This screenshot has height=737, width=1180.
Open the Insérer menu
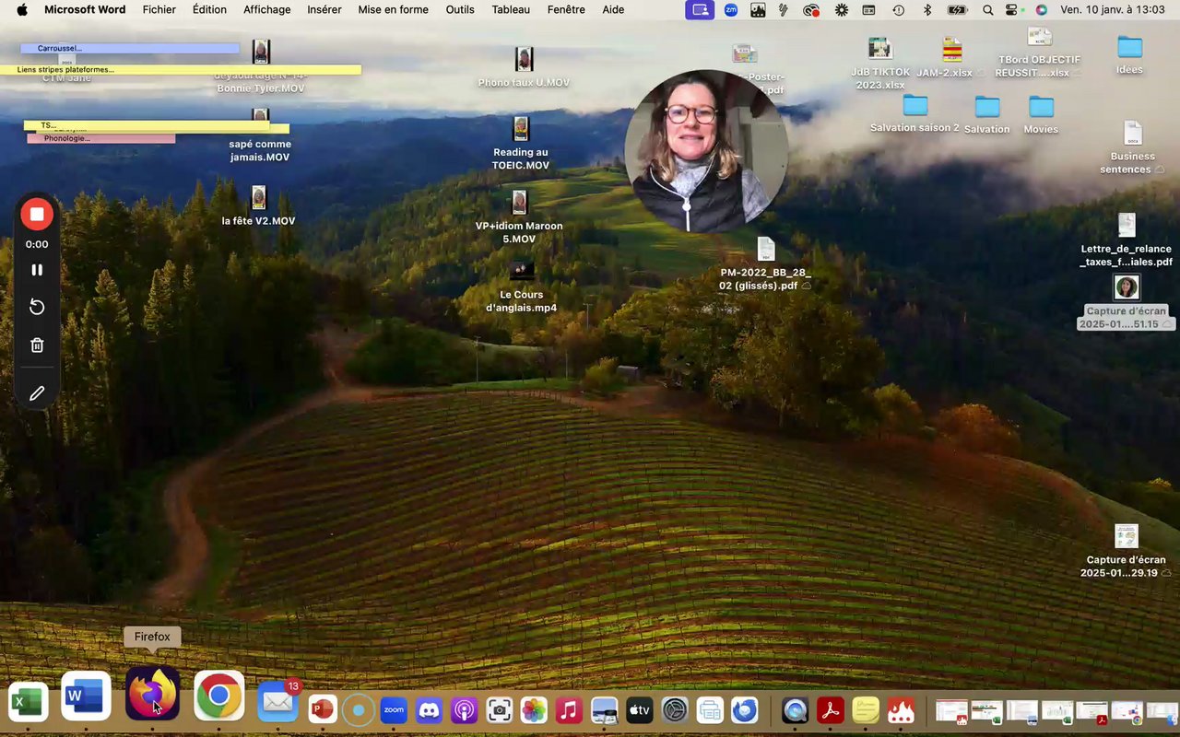(324, 10)
